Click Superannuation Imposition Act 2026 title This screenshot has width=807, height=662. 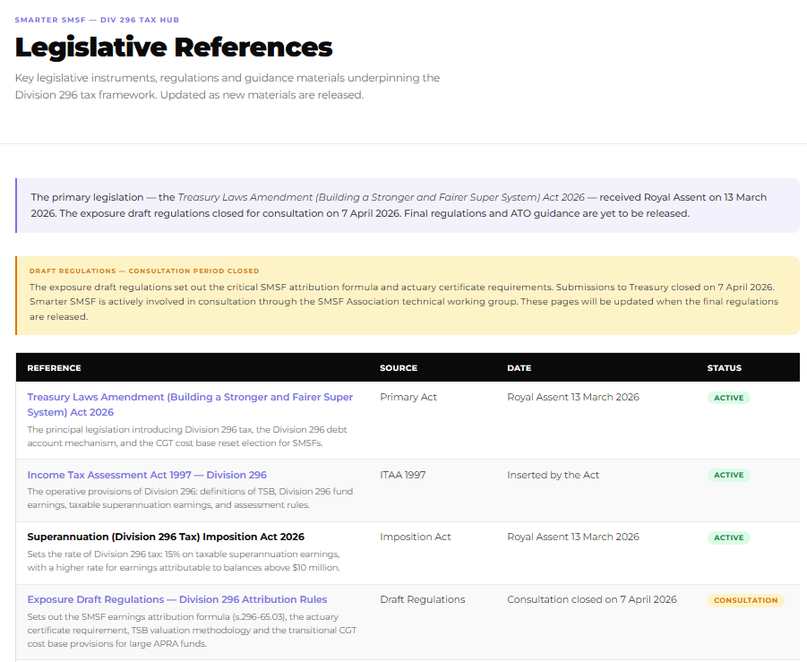pyautogui.click(x=166, y=537)
